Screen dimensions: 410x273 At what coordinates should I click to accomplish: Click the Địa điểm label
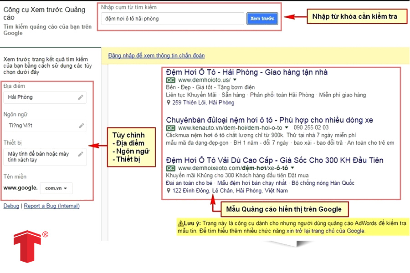click(x=14, y=86)
